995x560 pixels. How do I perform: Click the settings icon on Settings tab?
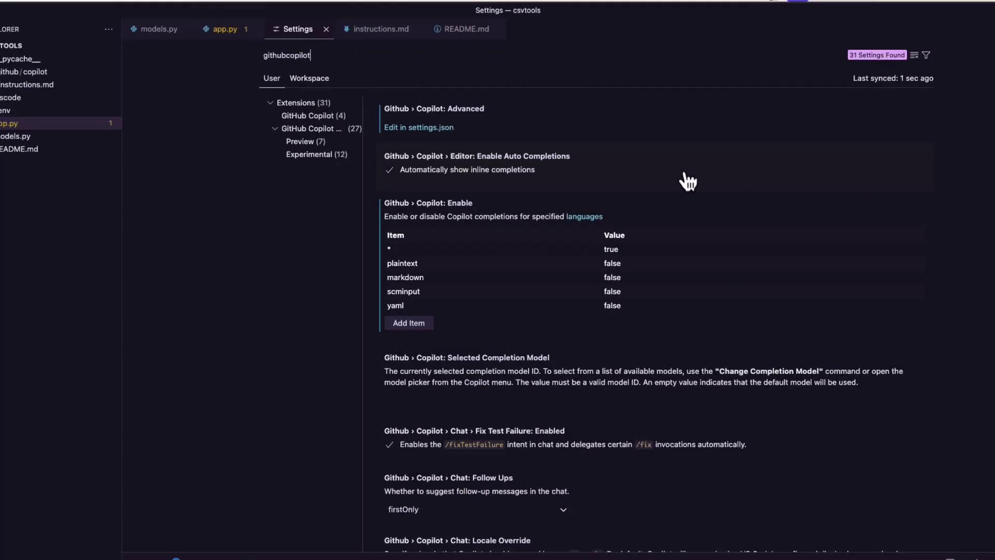(276, 29)
